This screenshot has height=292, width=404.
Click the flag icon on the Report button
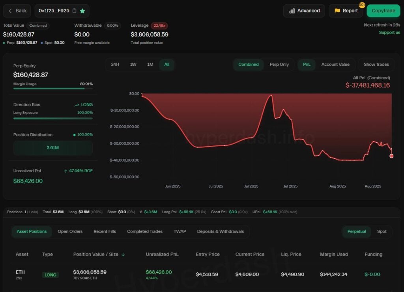point(337,11)
